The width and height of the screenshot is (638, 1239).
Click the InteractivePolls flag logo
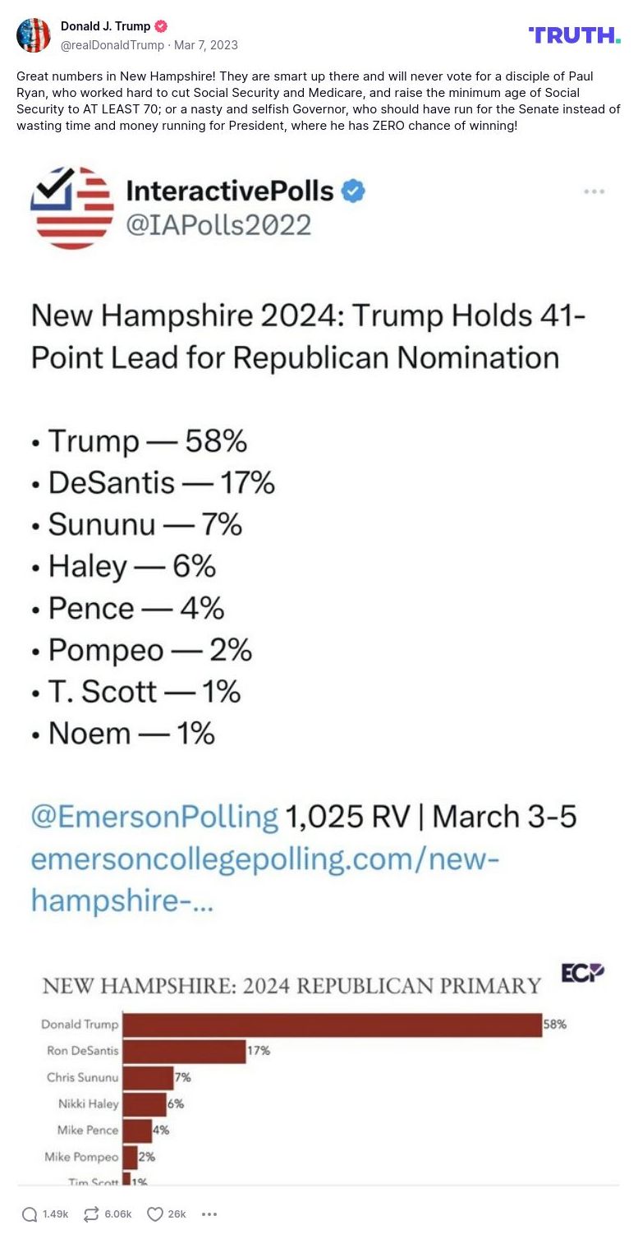click(x=72, y=208)
